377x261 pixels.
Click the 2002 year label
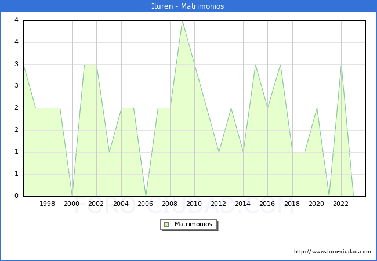[96, 204]
